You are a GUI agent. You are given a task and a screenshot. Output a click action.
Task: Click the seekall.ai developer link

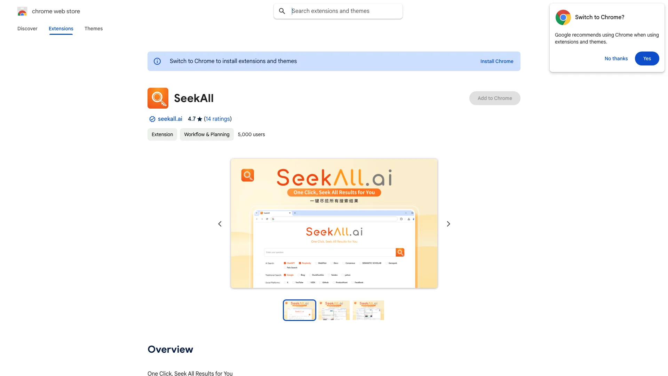pos(170,119)
